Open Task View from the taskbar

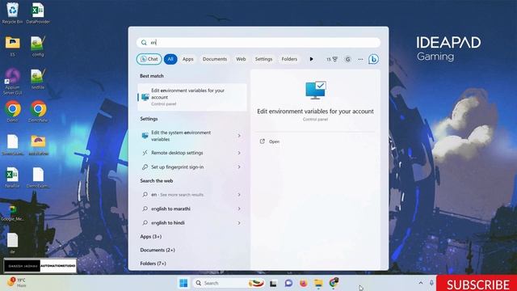[x=273, y=283]
